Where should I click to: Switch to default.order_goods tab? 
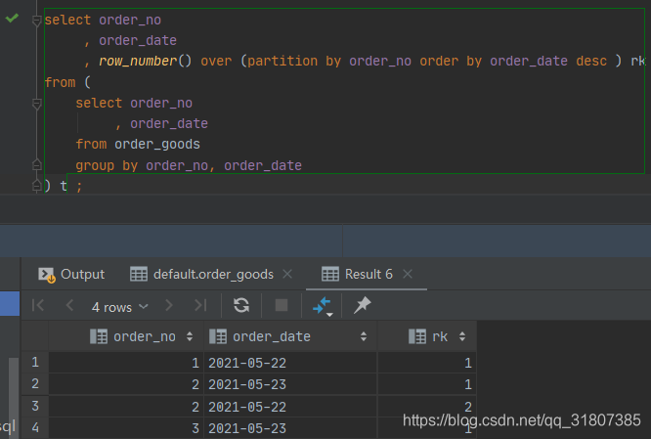point(201,274)
